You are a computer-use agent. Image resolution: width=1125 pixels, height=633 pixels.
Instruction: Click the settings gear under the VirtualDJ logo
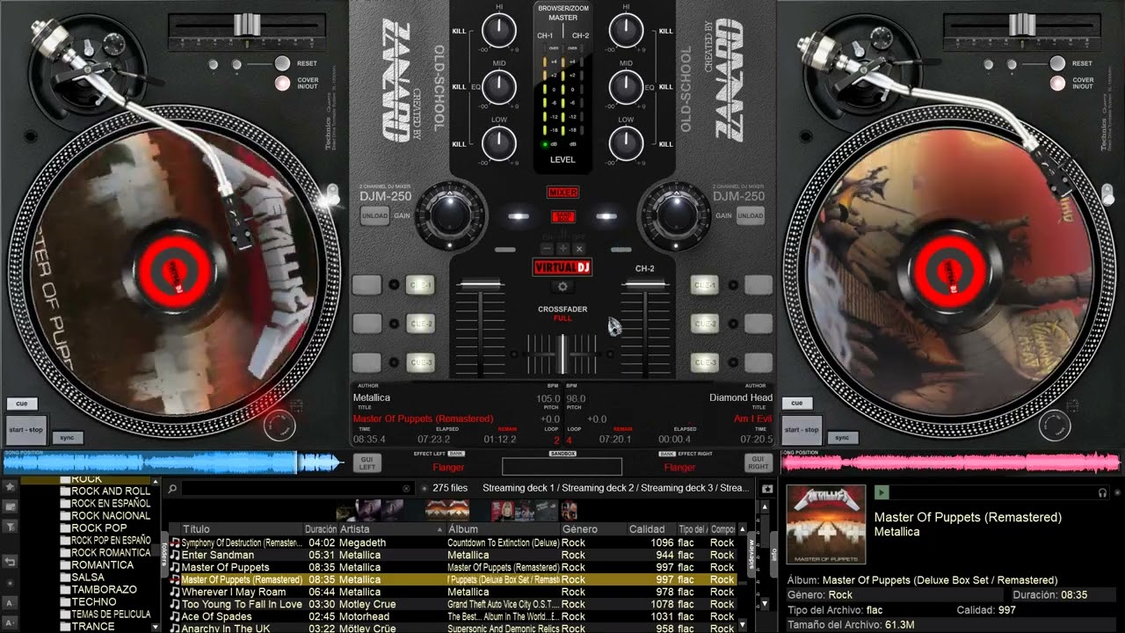[562, 287]
